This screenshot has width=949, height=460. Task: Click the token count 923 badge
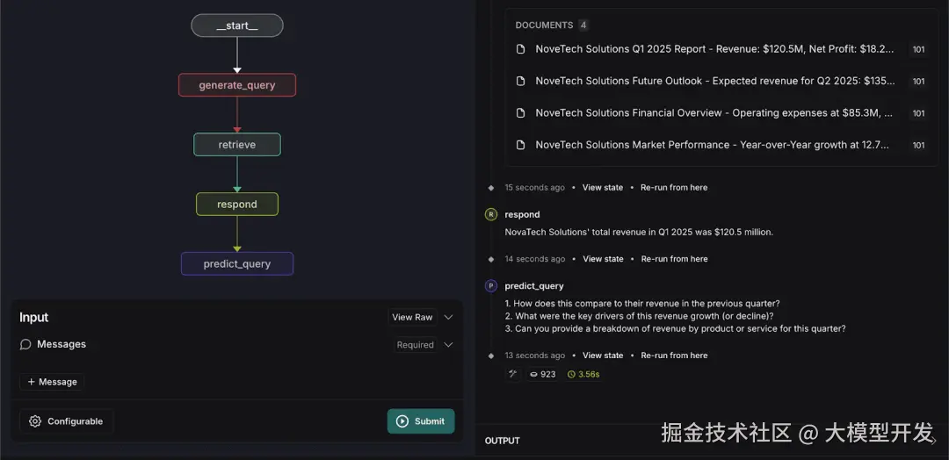(x=542, y=374)
